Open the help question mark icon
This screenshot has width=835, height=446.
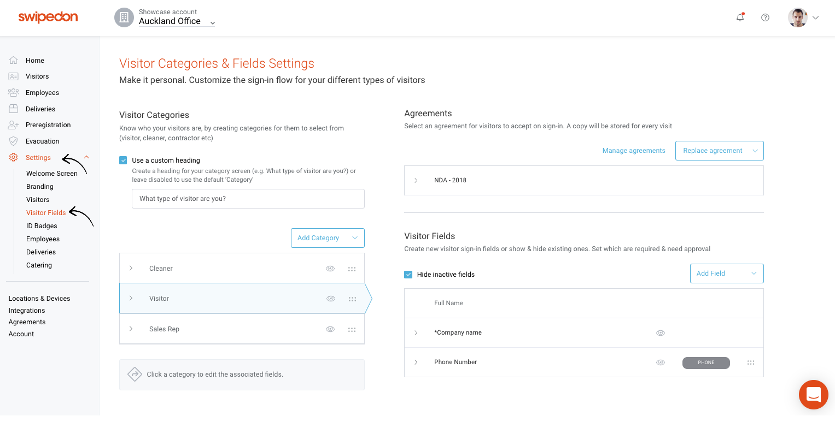(765, 17)
